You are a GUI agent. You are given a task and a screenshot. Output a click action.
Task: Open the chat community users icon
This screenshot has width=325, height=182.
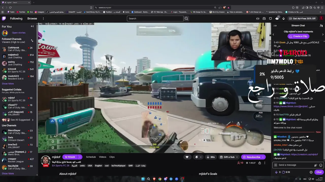(x=321, y=26)
